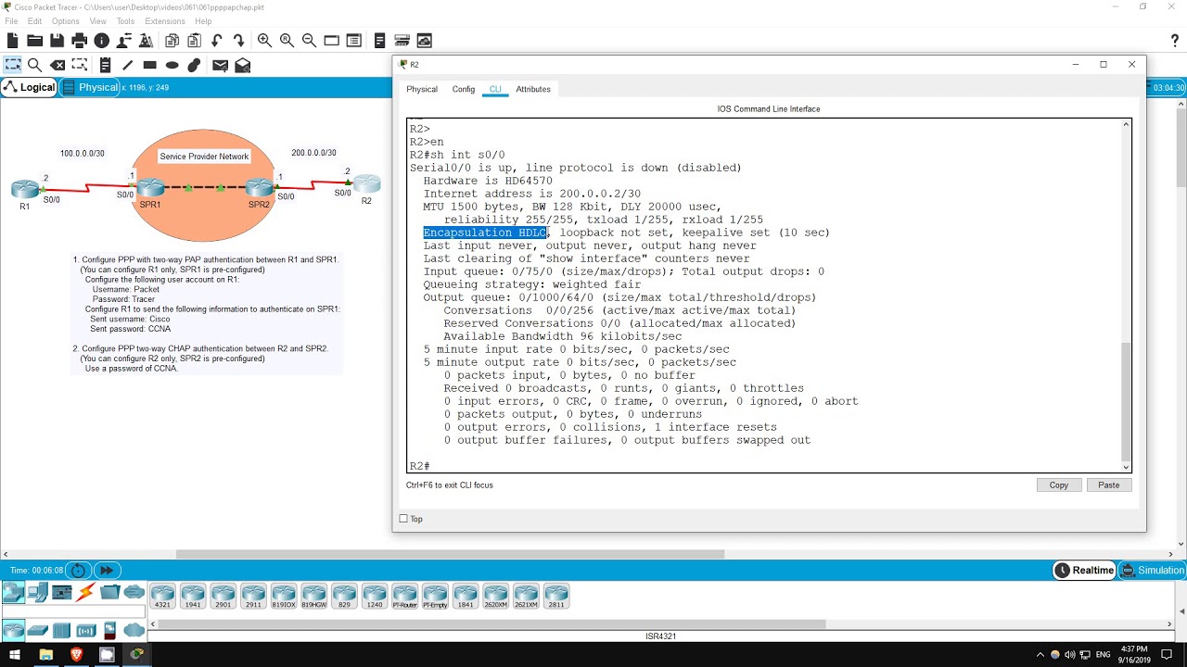This screenshot has width=1187, height=667.
Task: Switch to Logical workspace view
Action: tap(30, 87)
